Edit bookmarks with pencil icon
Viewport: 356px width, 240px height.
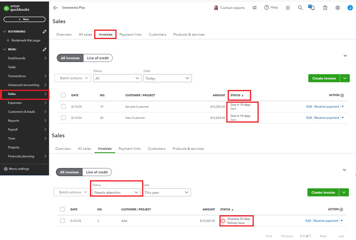point(45,32)
